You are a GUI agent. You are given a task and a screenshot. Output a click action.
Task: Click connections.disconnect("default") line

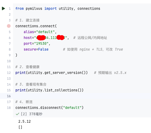[49, 108]
